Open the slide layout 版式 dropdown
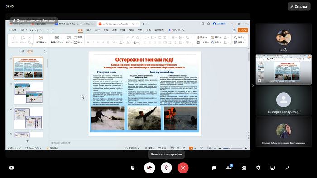 (68, 43)
